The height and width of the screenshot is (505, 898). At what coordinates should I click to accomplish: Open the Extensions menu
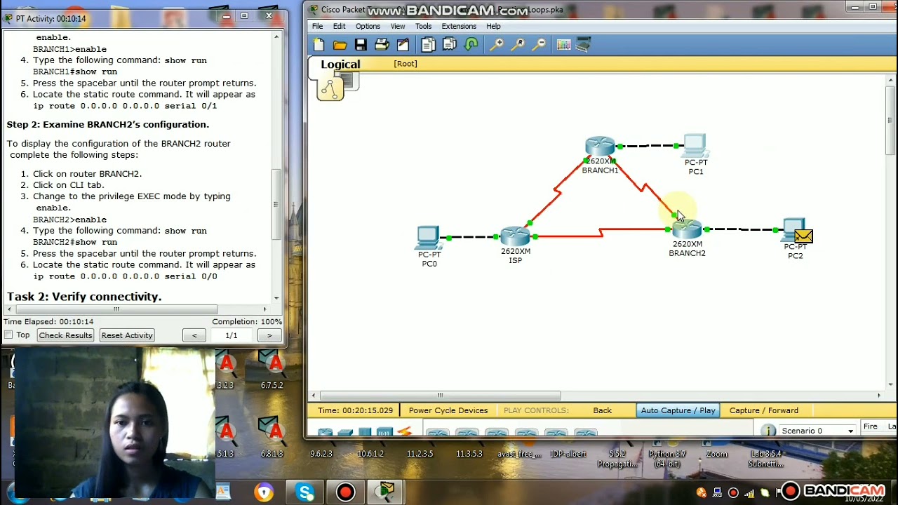coord(459,26)
